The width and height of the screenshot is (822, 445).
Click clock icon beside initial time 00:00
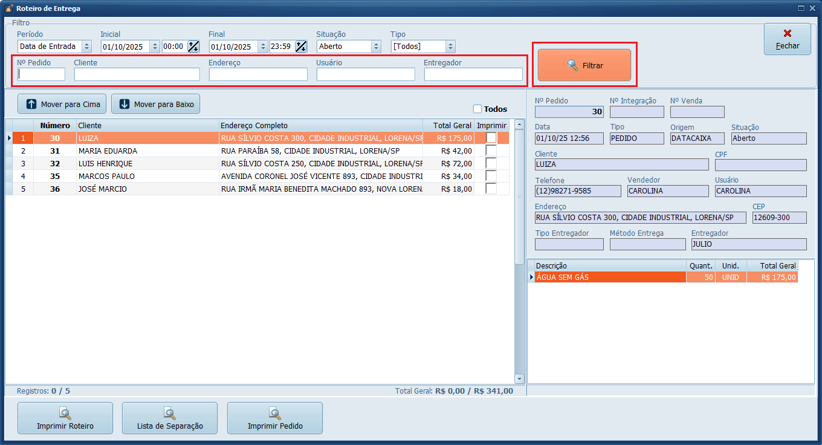193,47
